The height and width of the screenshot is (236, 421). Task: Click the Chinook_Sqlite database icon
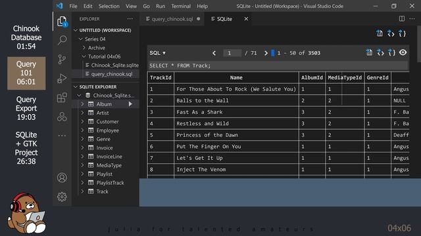pyautogui.click(x=87, y=95)
